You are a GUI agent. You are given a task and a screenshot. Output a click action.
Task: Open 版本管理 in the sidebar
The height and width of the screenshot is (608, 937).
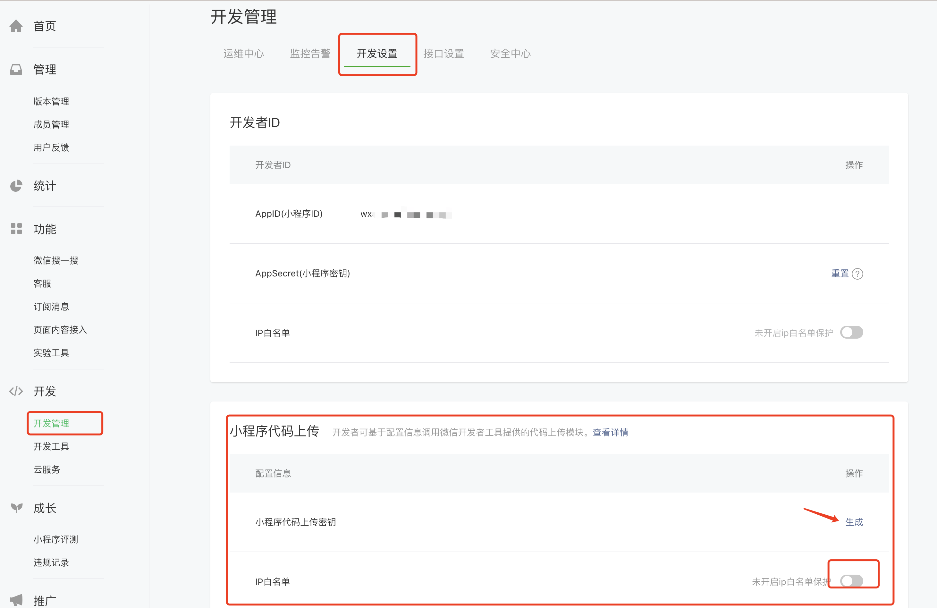coord(51,101)
